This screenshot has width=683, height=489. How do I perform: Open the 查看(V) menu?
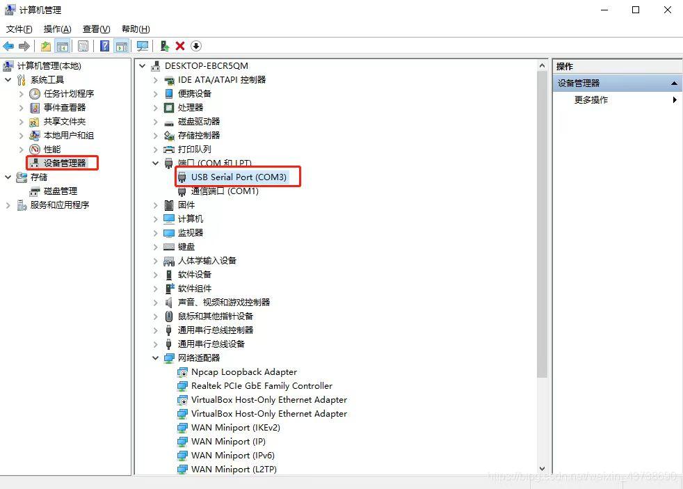(x=96, y=29)
